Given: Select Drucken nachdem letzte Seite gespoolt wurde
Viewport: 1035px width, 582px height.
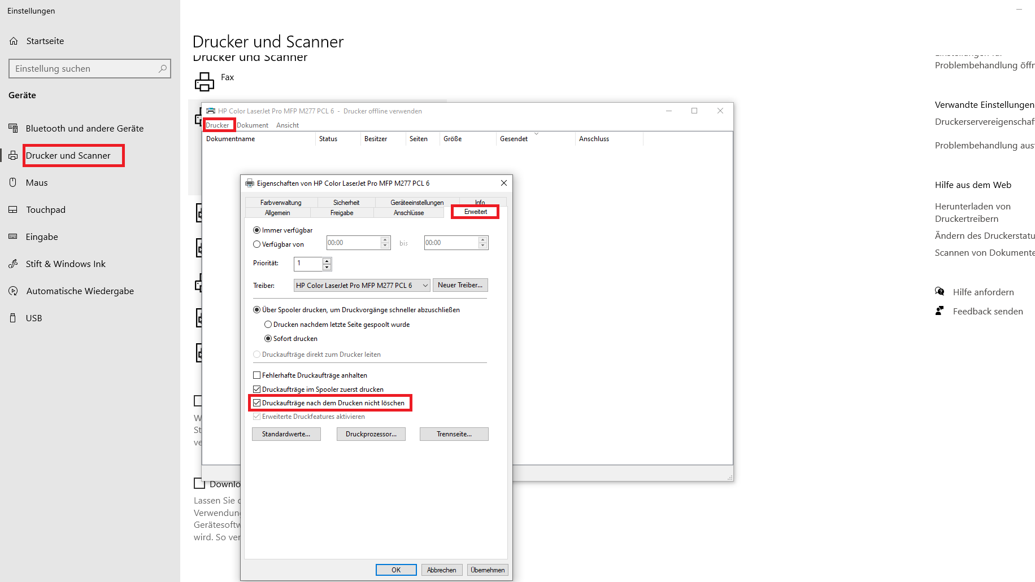Looking at the screenshot, I should click(268, 325).
